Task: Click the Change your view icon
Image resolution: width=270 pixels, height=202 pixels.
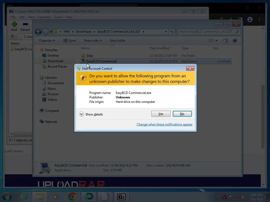Action: tap(211, 41)
